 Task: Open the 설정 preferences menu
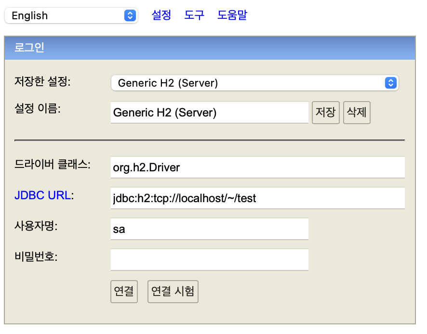pyautogui.click(x=161, y=15)
